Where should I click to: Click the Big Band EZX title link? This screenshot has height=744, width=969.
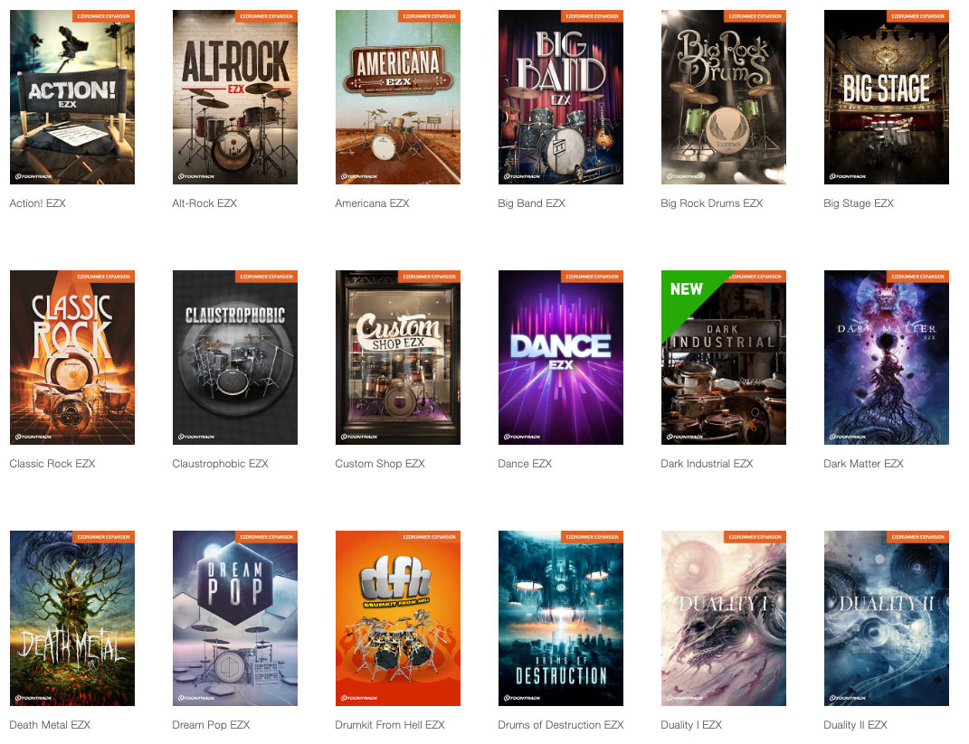(x=531, y=203)
